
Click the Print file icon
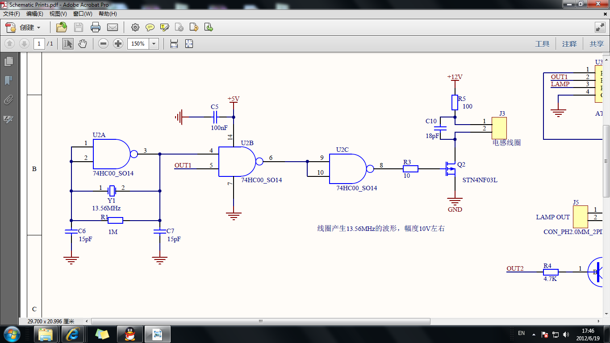95,27
